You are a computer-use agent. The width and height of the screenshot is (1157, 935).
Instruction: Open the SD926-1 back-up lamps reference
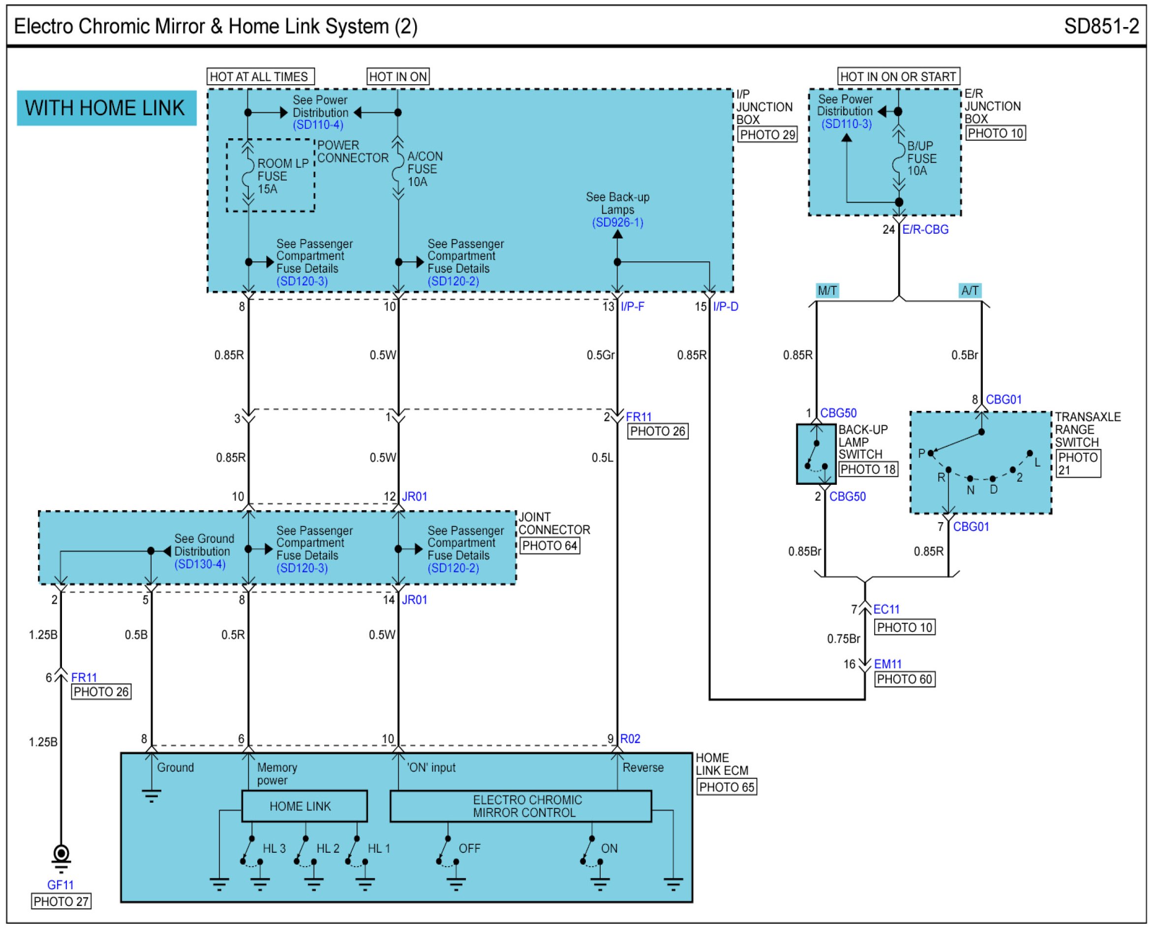(x=617, y=222)
